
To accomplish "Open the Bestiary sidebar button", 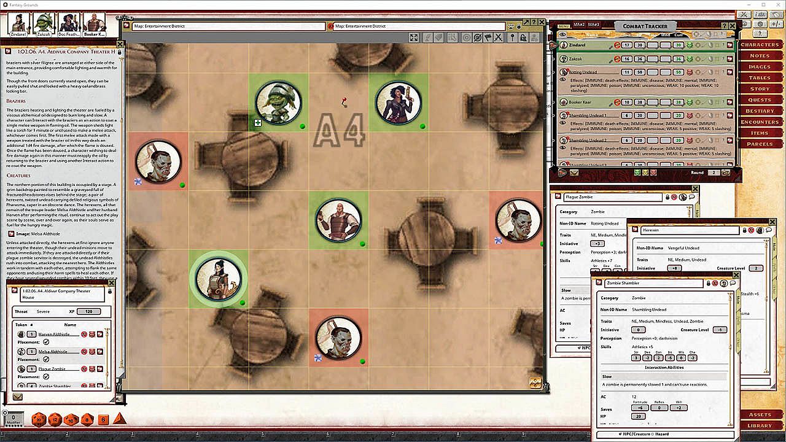I will (760, 111).
